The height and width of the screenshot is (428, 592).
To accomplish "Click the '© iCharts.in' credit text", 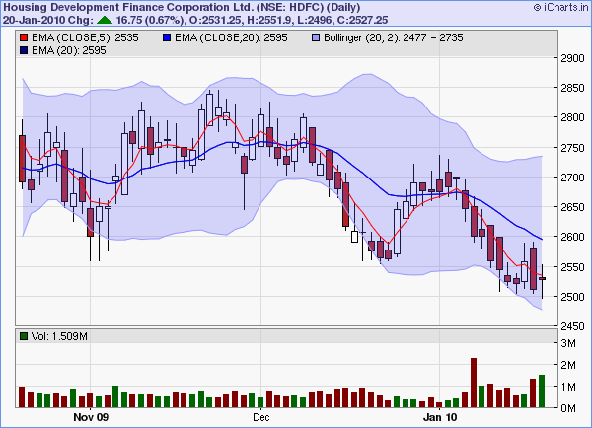I will [x=561, y=7].
